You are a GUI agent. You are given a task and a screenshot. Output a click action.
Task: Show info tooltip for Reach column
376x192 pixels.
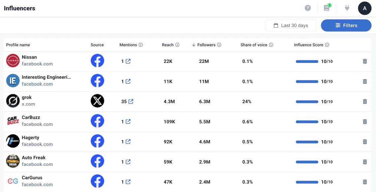pyautogui.click(x=177, y=45)
